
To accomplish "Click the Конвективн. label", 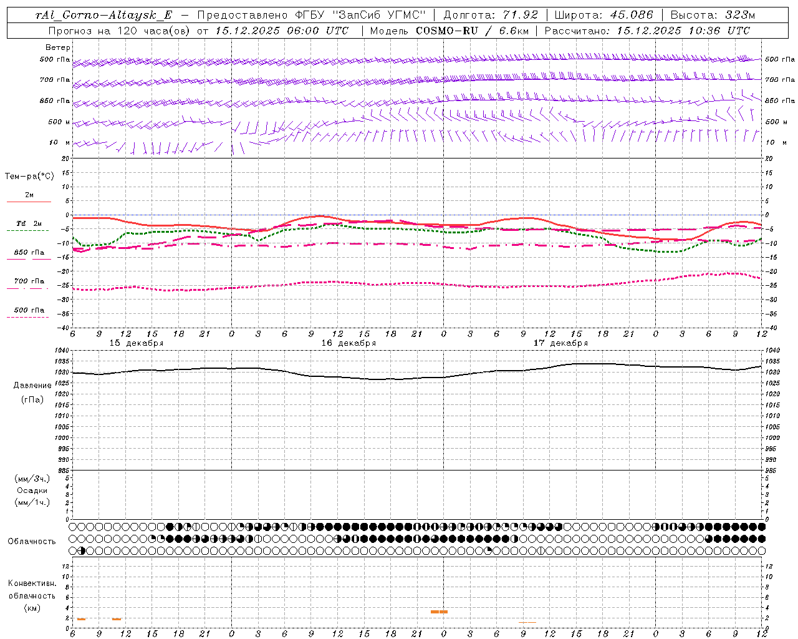I will pos(32,583).
